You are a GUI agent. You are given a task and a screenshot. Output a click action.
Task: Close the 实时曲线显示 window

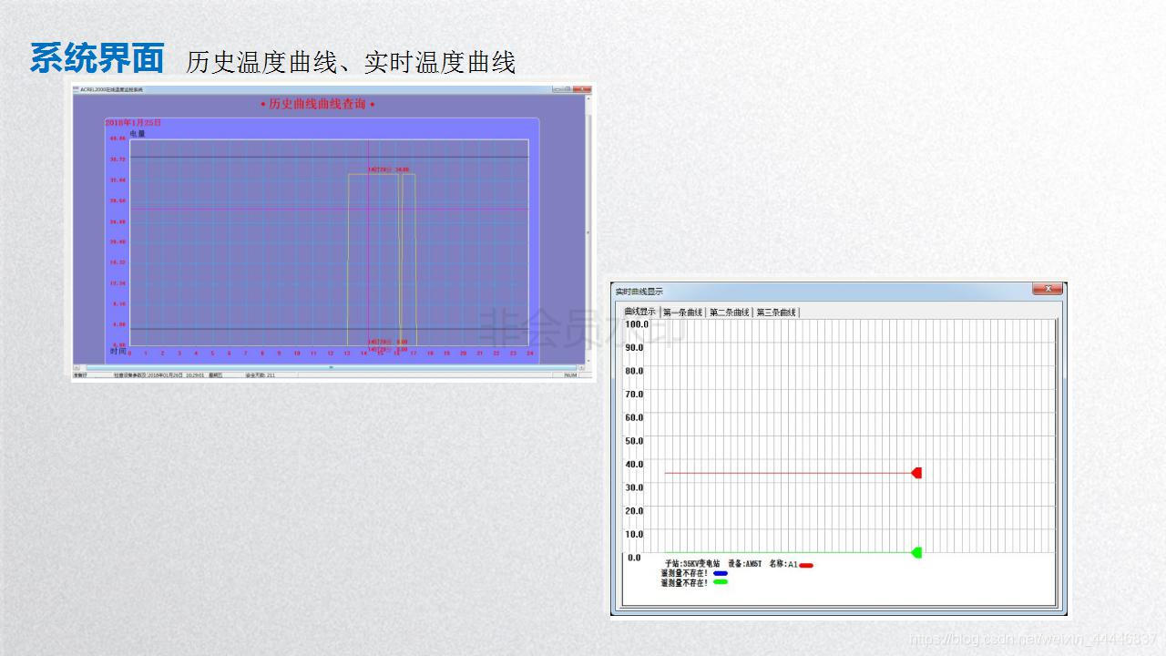pyautogui.click(x=1047, y=289)
